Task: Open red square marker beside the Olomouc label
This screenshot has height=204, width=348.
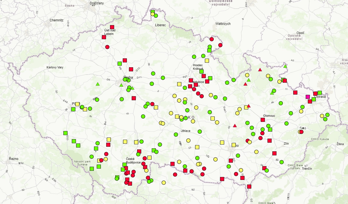Action: [x=263, y=120]
